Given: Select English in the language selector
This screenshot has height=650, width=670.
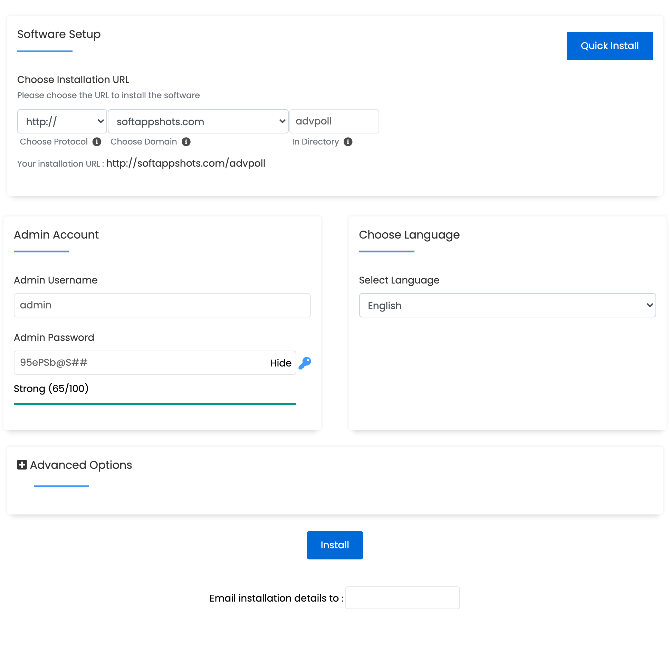Looking at the screenshot, I should 507,305.
